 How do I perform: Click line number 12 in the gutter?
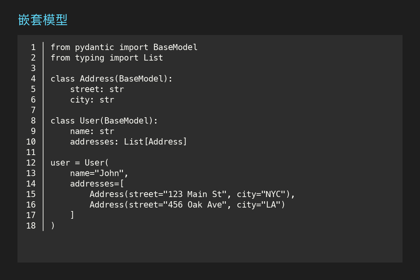coord(31,163)
